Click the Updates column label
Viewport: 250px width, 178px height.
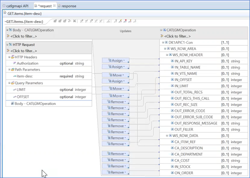[x=125, y=31]
